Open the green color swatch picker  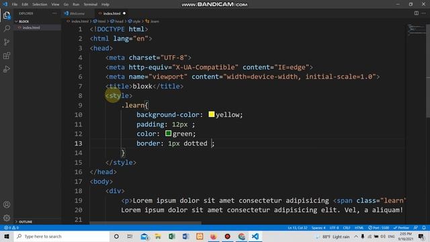coord(169,133)
